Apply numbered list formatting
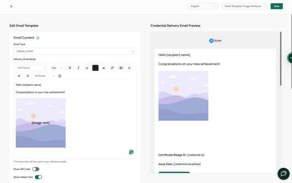The image size is (292, 183). [x=19, y=76]
